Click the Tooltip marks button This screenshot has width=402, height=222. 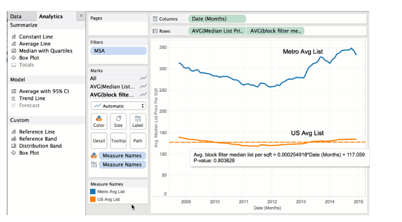tap(118, 141)
